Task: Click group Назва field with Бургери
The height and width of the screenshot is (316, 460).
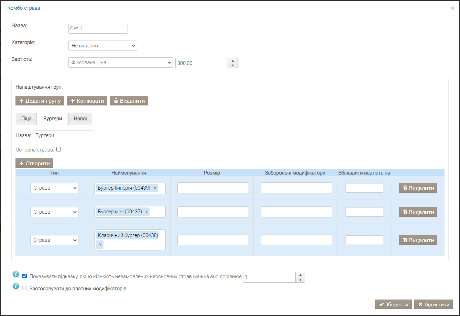Action: pos(63,135)
